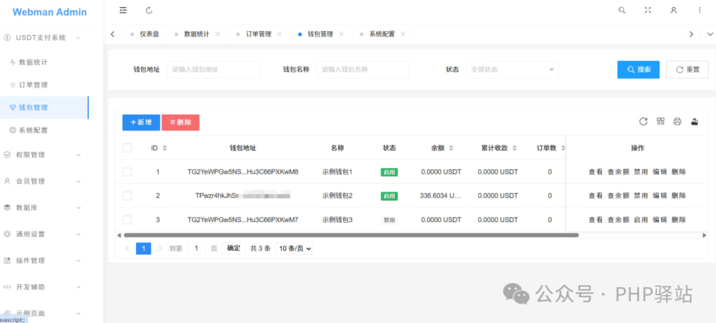Collapse the USDT支付系统 menu group

tap(44, 37)
